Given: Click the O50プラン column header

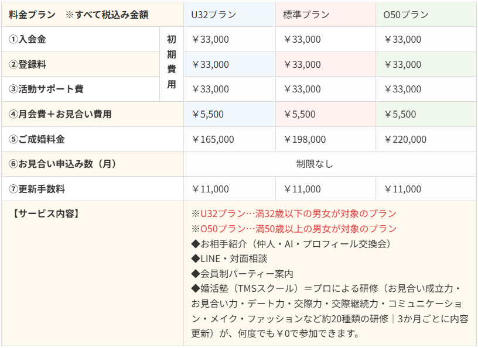Looking at the screenshot, I should tap(426, 15).
